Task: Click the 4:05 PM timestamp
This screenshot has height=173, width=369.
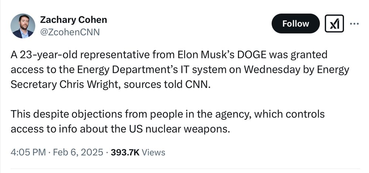Action: [x=28, y=152]
